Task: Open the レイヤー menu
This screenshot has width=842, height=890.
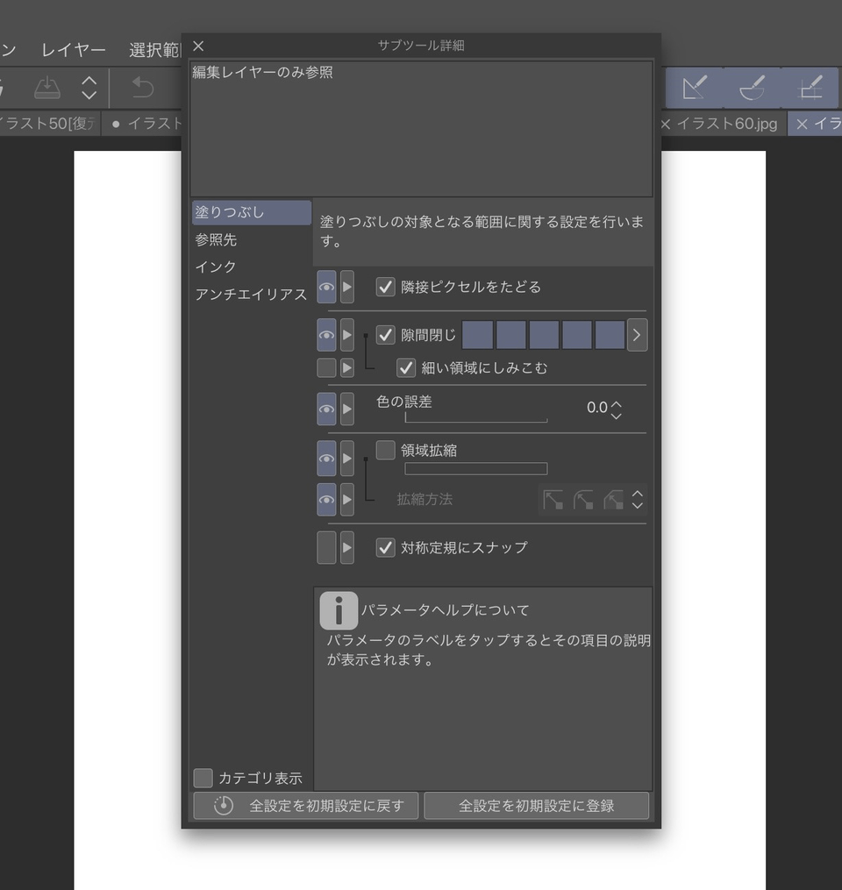Action: [74, 50]
